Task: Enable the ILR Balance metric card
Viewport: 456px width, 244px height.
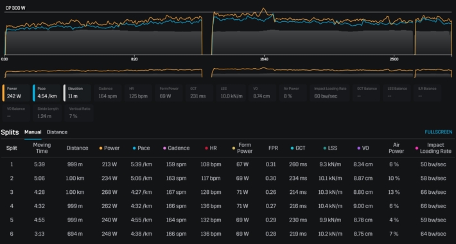Action: (x=428, y=92)
